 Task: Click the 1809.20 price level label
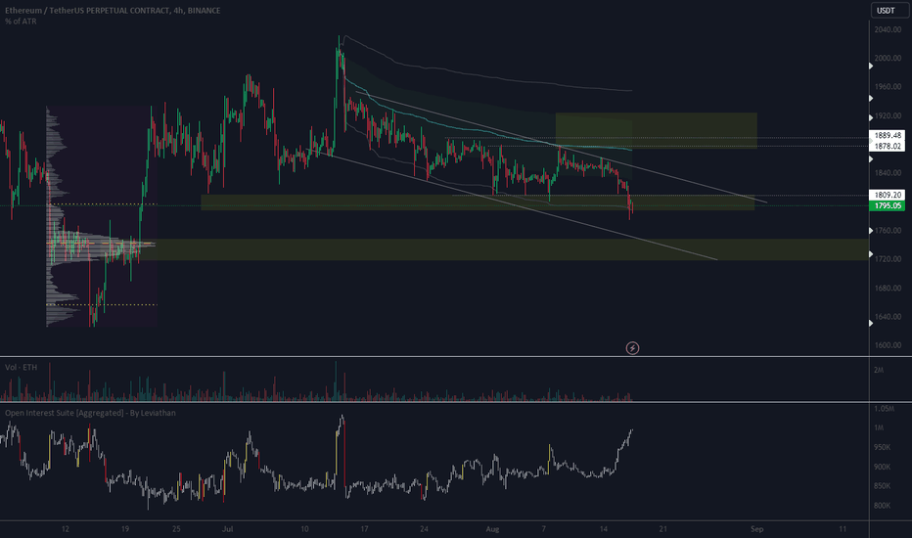click(x=887, y=195)
